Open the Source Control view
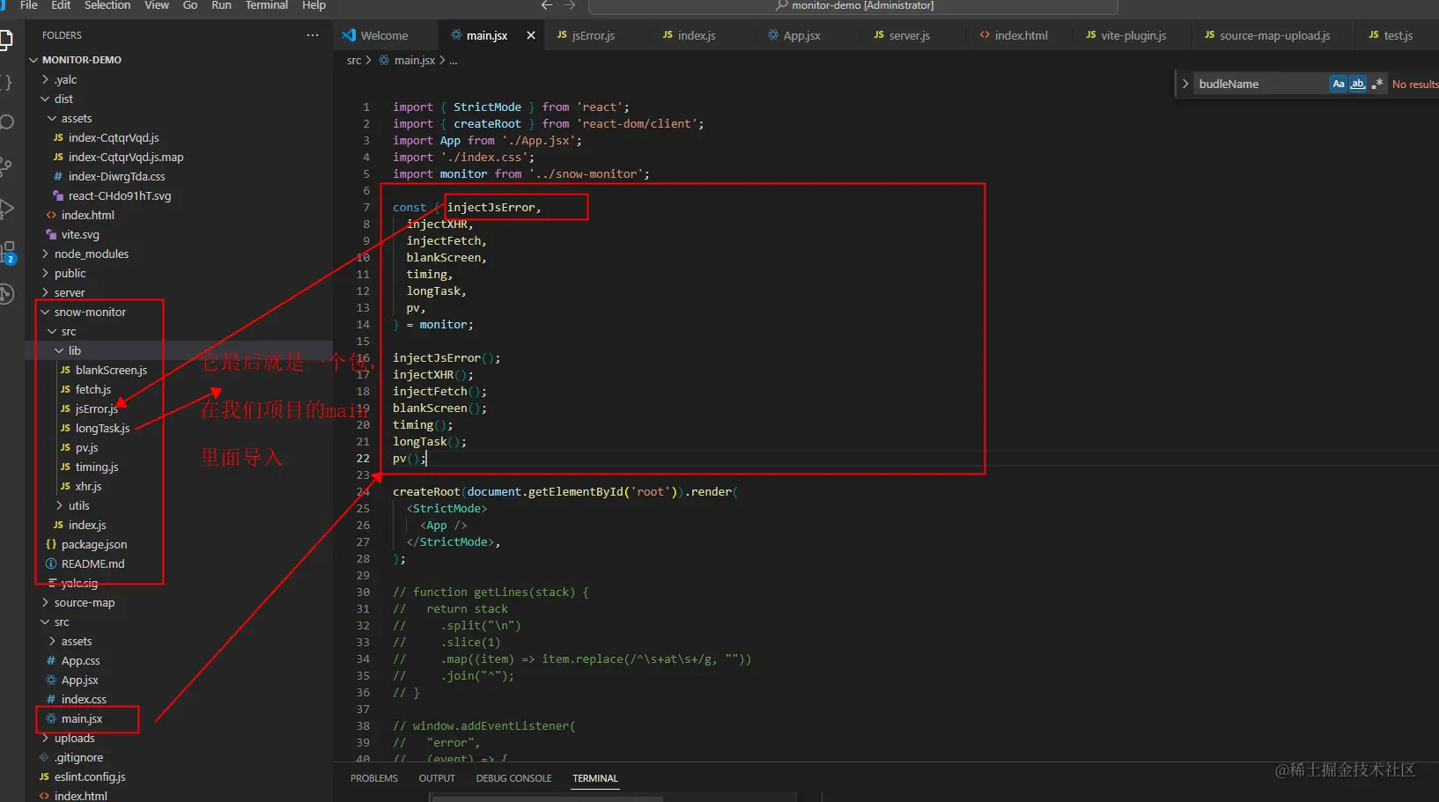 pyautogui.click(x=6, y=166)
